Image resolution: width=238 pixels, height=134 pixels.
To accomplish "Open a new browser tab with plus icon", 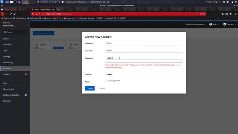I will [x=58, y=9].
